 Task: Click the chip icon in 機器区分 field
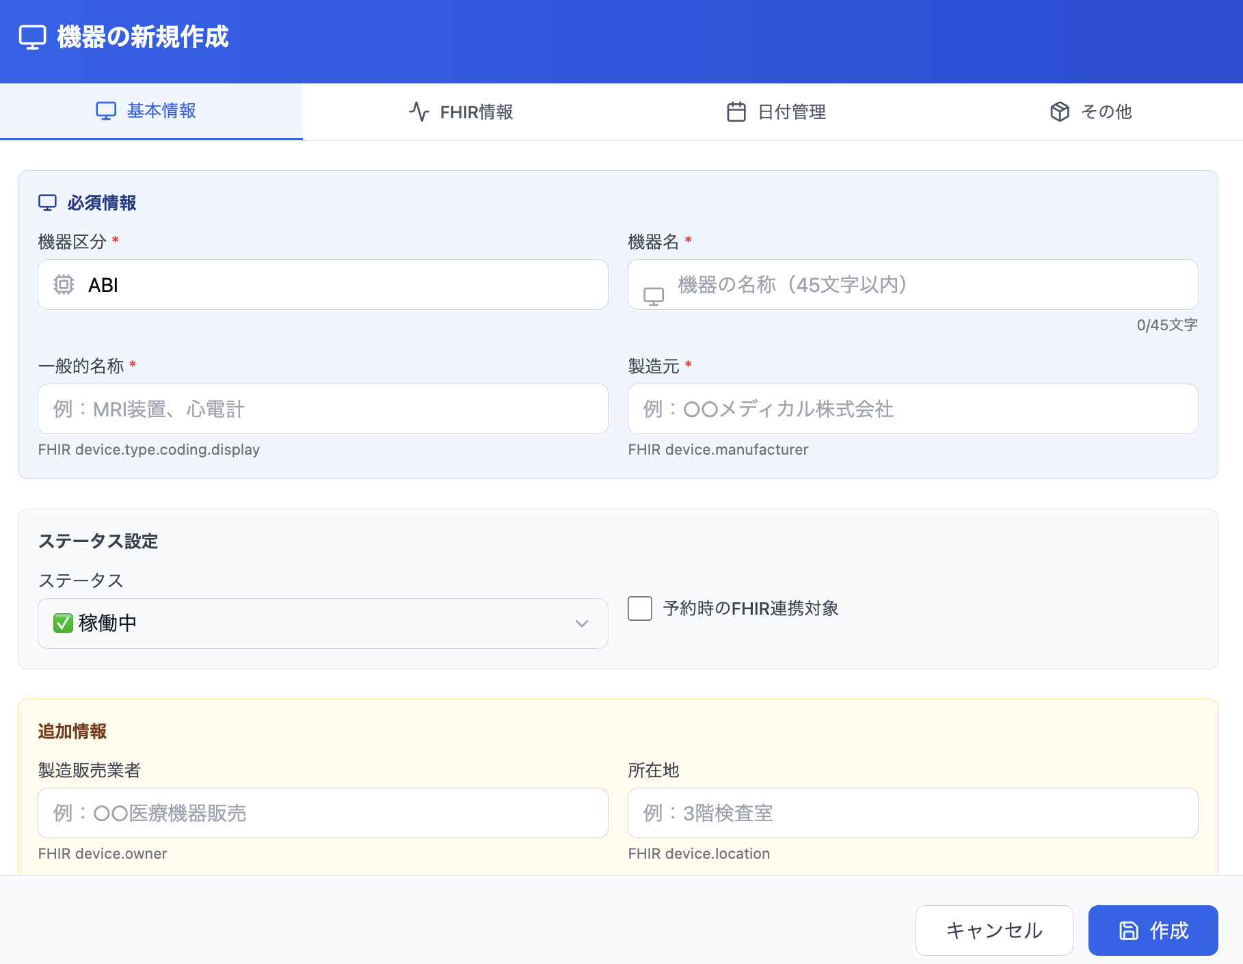click(64, 284)
